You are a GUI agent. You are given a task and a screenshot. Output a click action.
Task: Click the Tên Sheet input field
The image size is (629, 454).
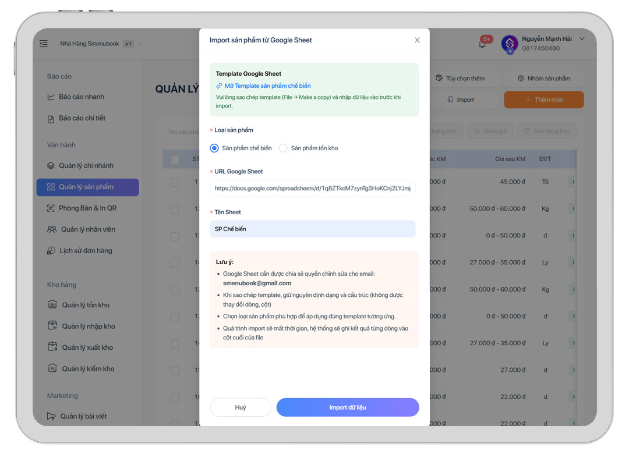click(x=313, y=229)
